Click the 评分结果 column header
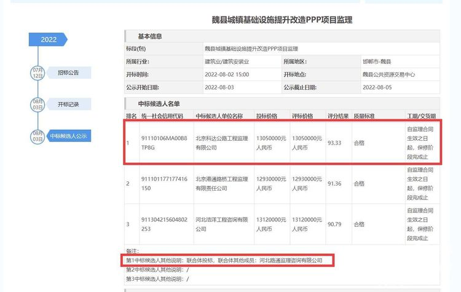461x292 pixels. 338,116
